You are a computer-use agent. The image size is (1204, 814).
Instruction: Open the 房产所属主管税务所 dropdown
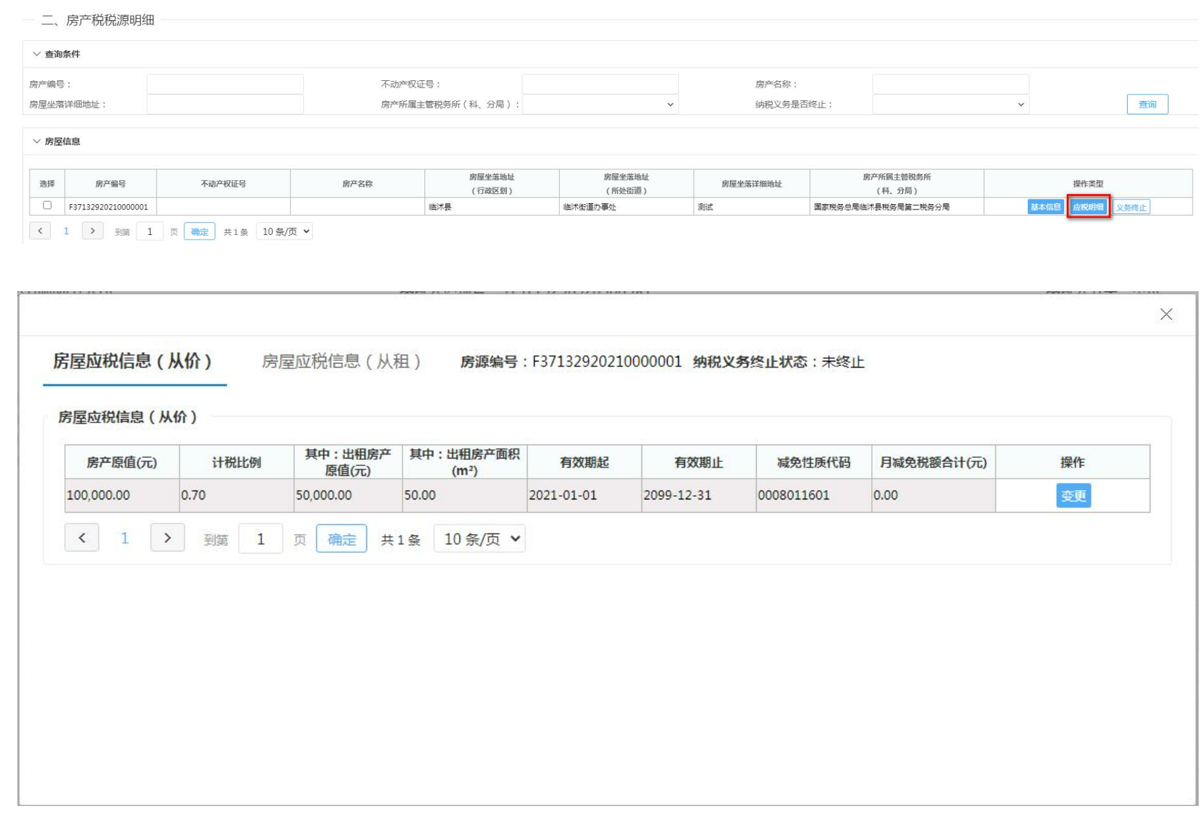pos(600,104)
